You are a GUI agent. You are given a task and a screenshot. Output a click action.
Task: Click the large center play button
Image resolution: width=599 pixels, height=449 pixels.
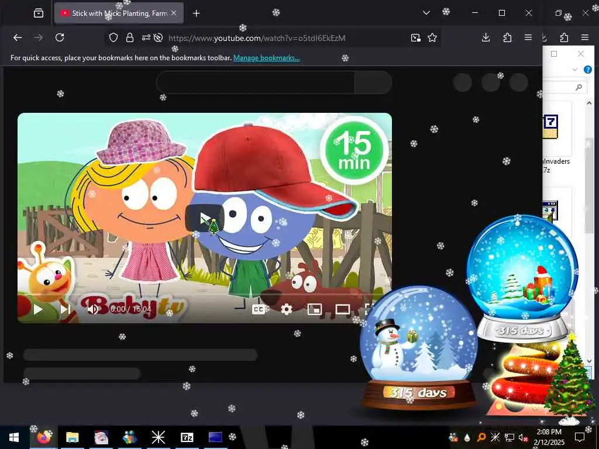[205, 218]
